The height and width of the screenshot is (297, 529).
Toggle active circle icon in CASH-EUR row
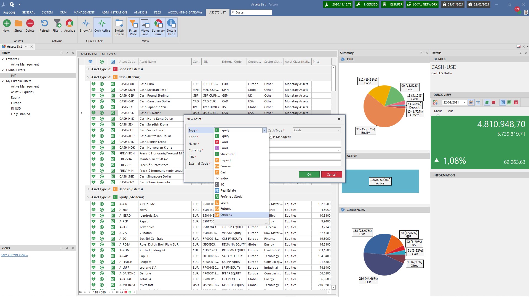[102, 84]
